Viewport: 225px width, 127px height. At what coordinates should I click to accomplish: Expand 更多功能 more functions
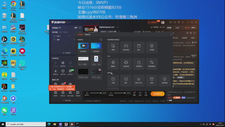[x=67, y=100]
